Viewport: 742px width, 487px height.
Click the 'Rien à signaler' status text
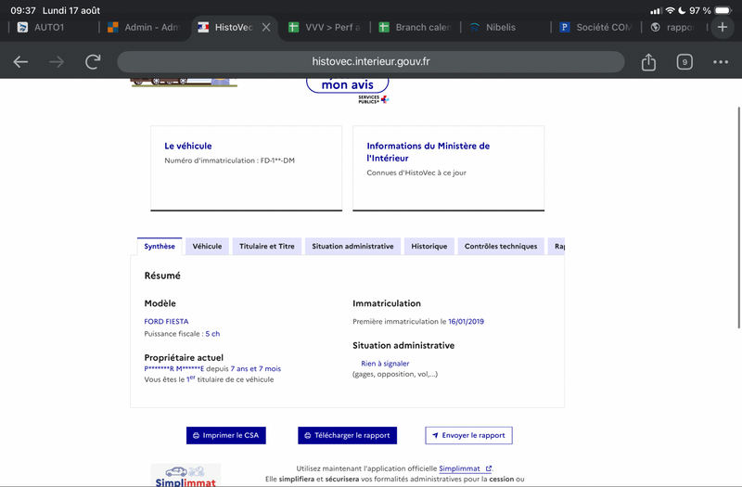pos(385,364)
